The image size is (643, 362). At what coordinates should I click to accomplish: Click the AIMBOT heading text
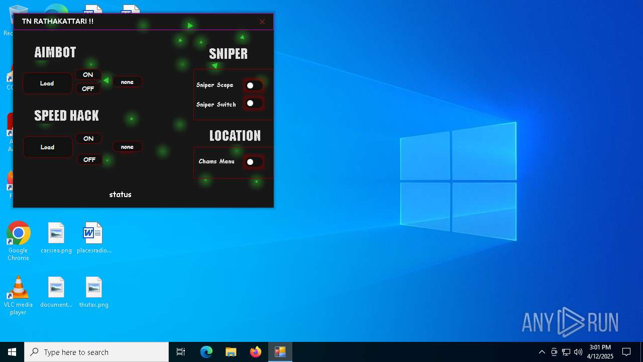click(x=55, y=52)
